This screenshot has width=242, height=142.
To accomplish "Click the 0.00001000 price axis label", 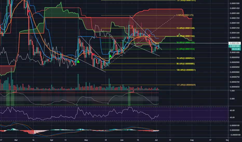I will 234,52.
